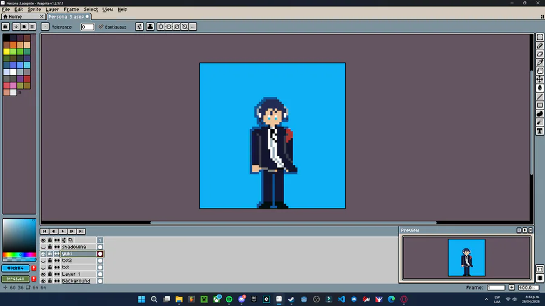545x306 pixels.
Task: Select the Blur tool
Action: click(540, 122)
